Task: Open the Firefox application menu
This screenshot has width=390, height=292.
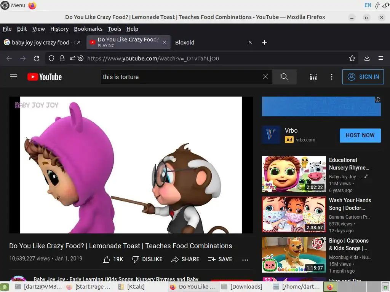Action: 381,58
